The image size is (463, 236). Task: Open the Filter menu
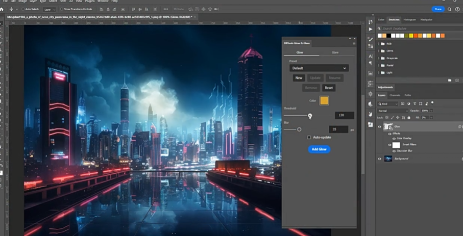tap(62, 1)
